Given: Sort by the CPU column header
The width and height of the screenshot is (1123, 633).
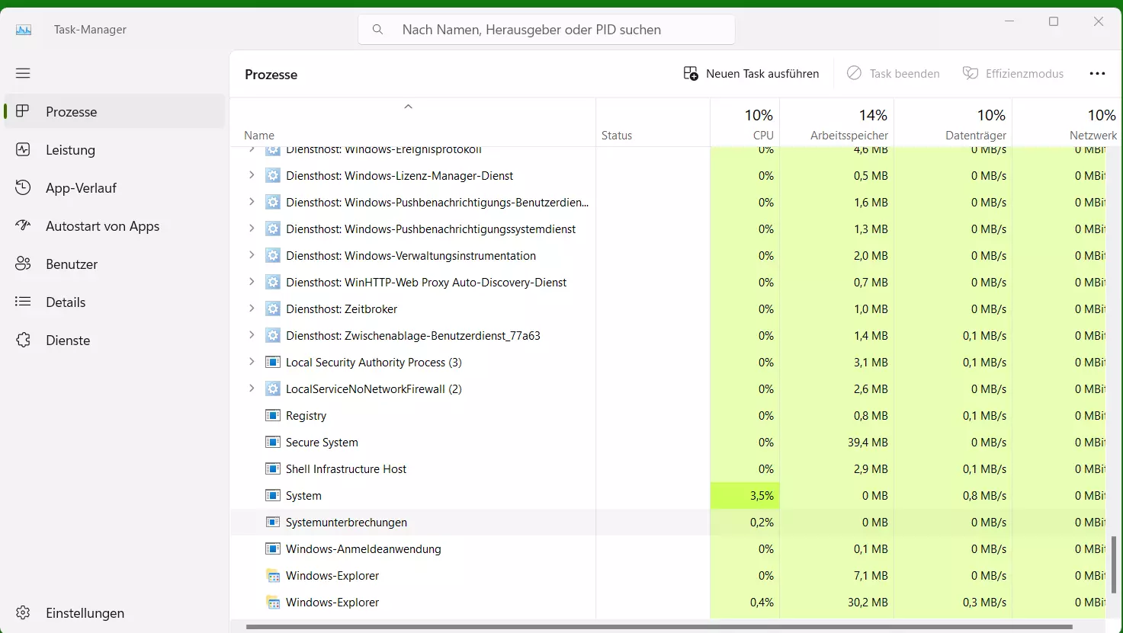Looking at the screenshot, I should click(745, 122).
